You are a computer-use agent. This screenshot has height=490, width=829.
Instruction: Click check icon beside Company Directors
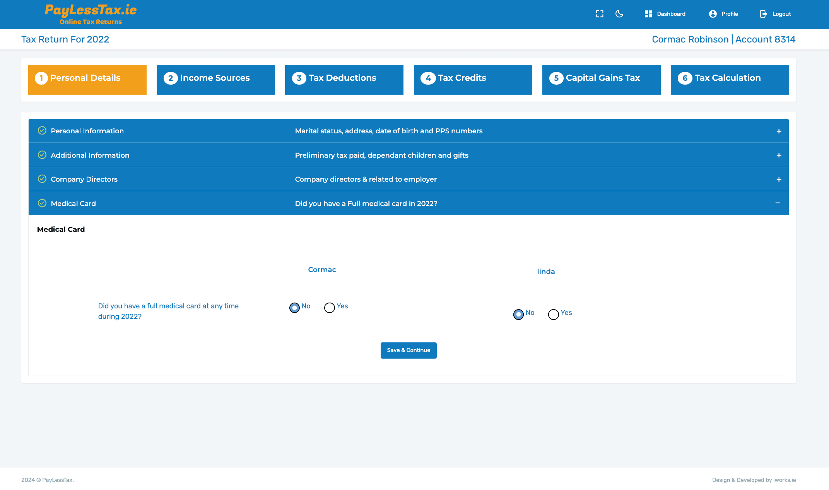(x=42, y=179)
